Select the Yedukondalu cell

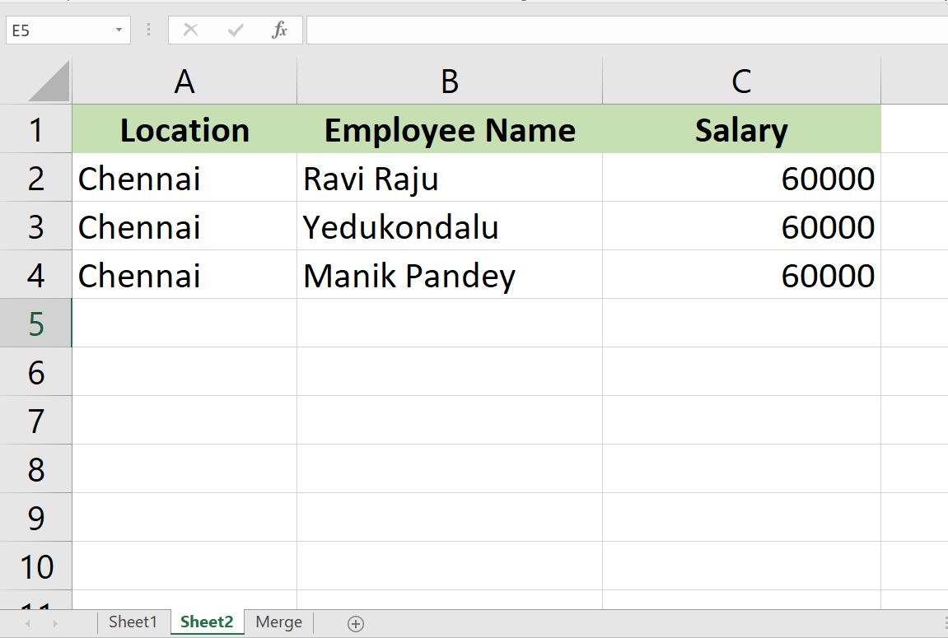450,226
